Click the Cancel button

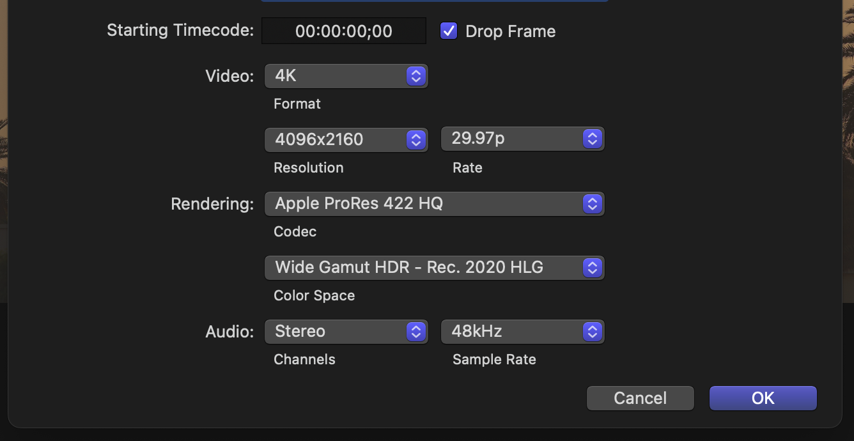pyautogui.click(x=640, y=398)
